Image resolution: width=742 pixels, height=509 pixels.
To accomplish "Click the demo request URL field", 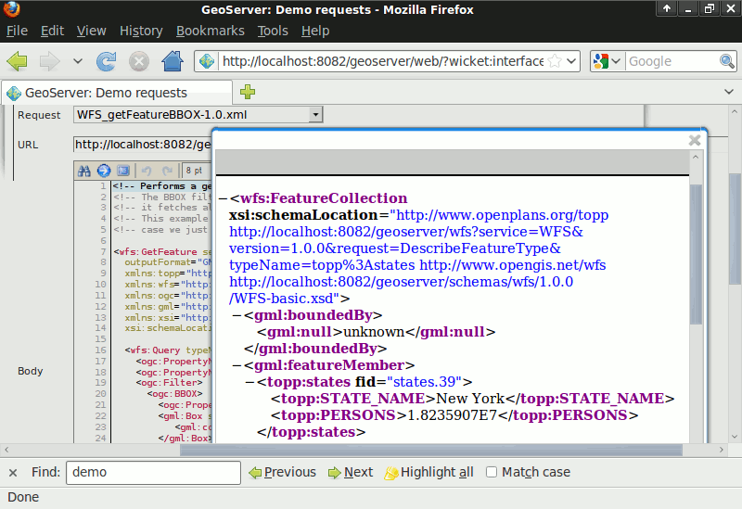I will pos(142,145).
